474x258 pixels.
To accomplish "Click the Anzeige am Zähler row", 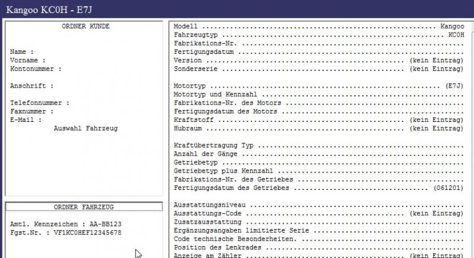I will [x=319, y=255].
